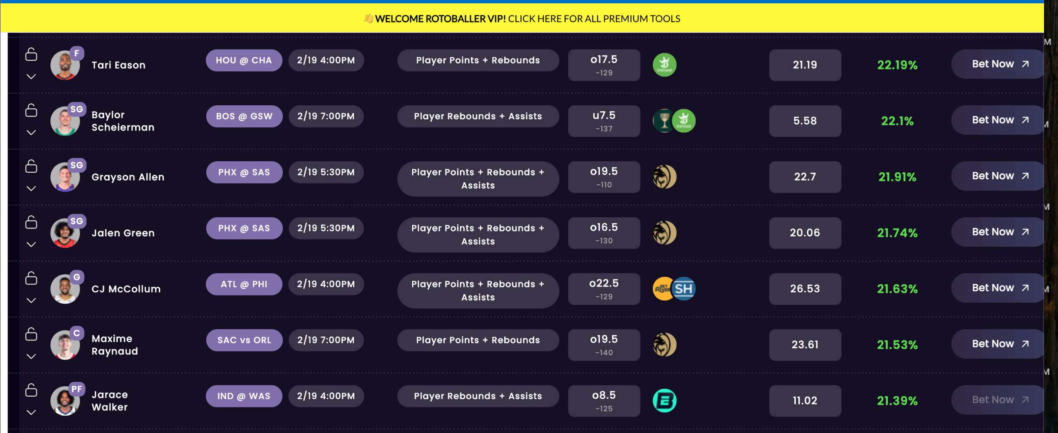Click BetMGM lion icon for Maxime Raynaud

(x=664, y=345)
